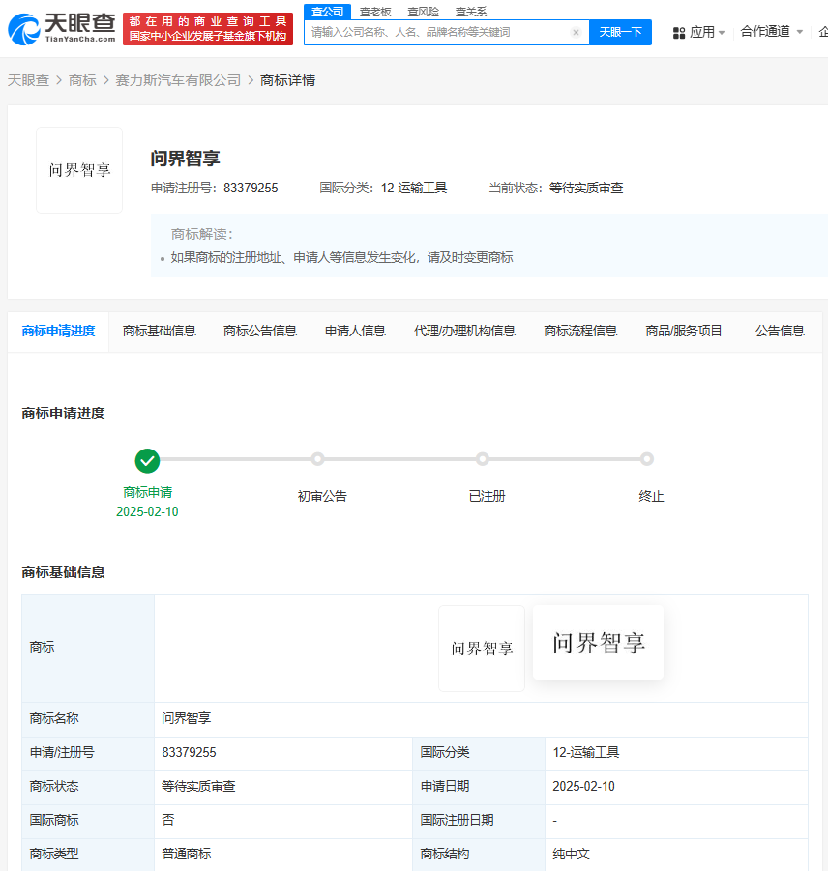This screenshot has width=828, height=871.
Task: Click the 天眼一下 search button
Action: coord(620,32)
